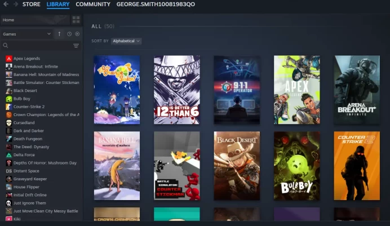This screenshot has height=226, width=390.
Task: Open the Counter Strike 2 cover art
Action: [357, 166]
